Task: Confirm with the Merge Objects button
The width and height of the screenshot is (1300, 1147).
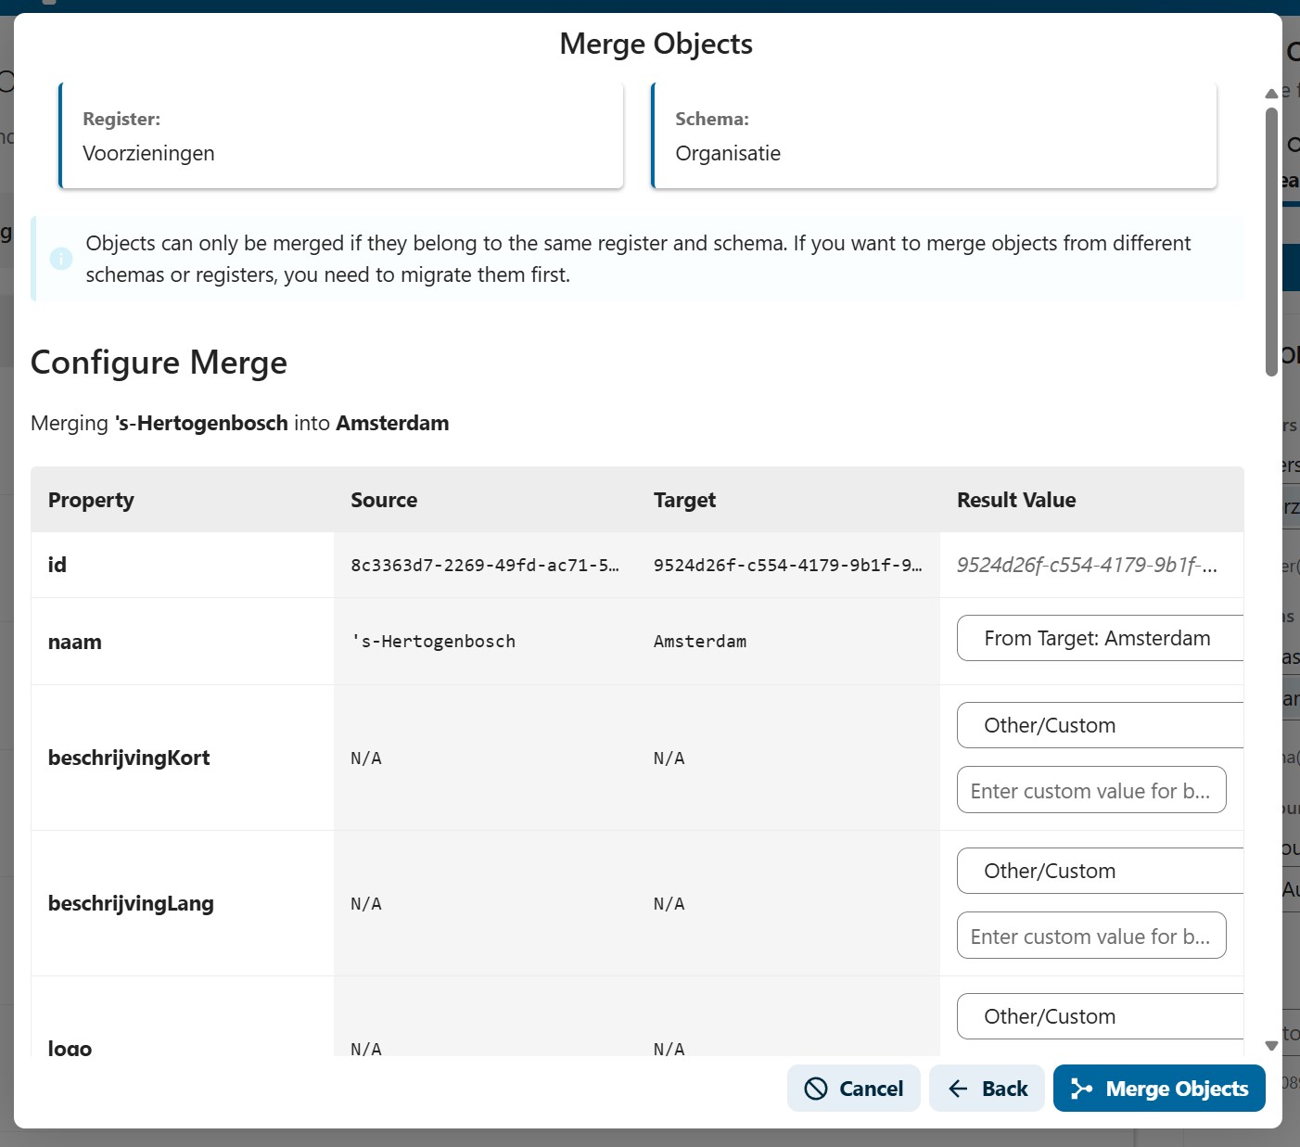Action: pos(1158,1088)
